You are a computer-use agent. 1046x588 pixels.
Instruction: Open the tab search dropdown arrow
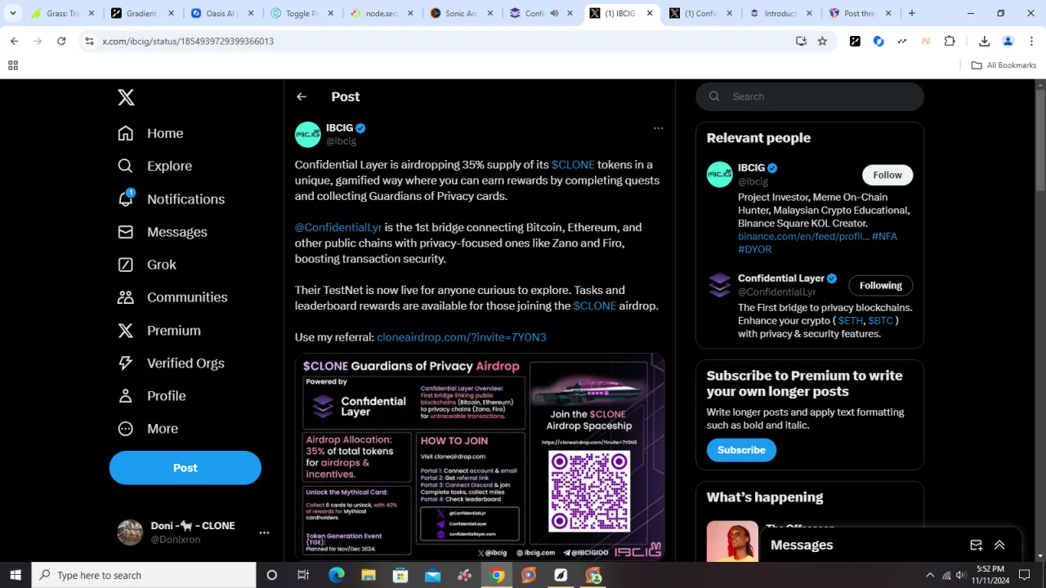click(13, 13)
